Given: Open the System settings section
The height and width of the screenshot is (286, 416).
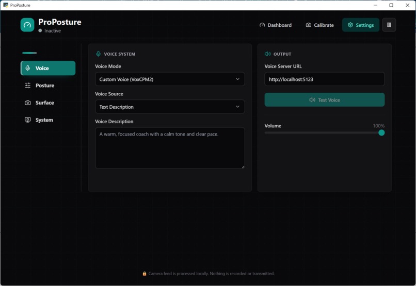Looking at the screenshot, I should tap(48, 120).
